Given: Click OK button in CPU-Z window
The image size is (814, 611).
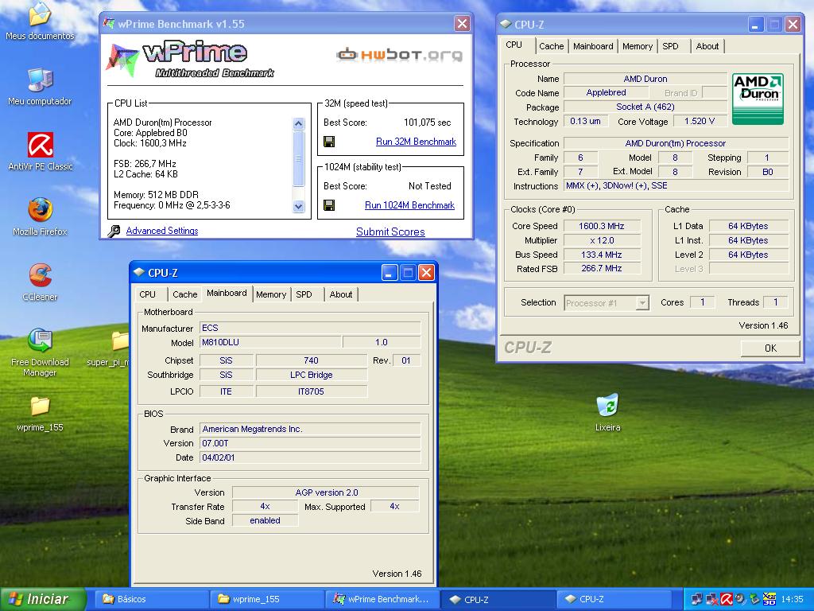Looking at the screenshot, I should [770, 348].
